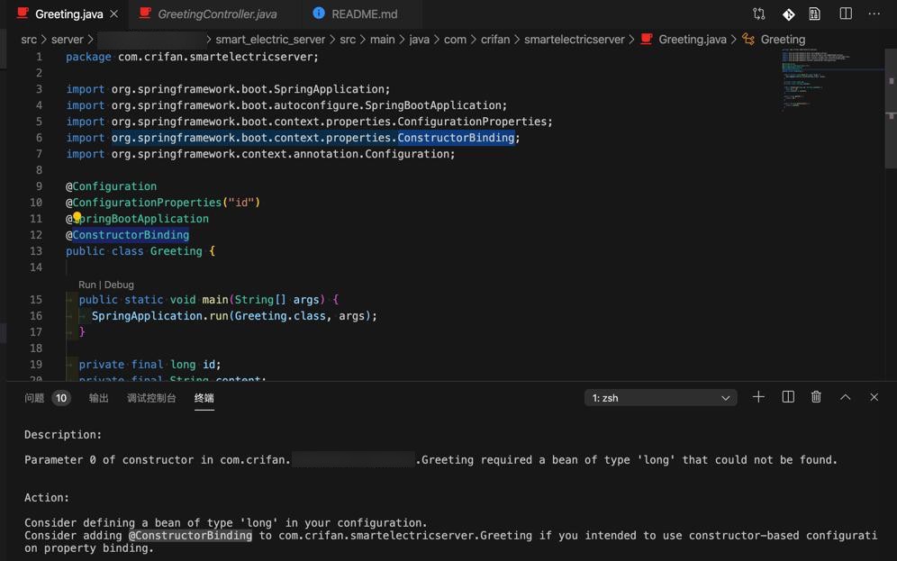Click the Git diamond icon in editor toolbar
897x561 pixels.
click(x=788, y=14)
